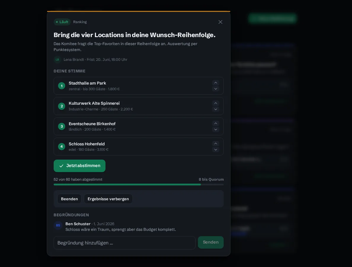Viewport: 352px width, 267px height.
Task: Click the Läuft status badge
Action: 62,22
